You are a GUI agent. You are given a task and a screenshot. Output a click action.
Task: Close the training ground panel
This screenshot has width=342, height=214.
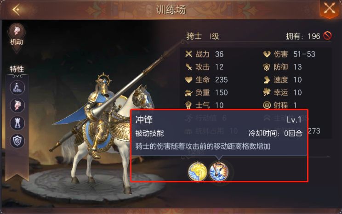[x=329, y=9]
